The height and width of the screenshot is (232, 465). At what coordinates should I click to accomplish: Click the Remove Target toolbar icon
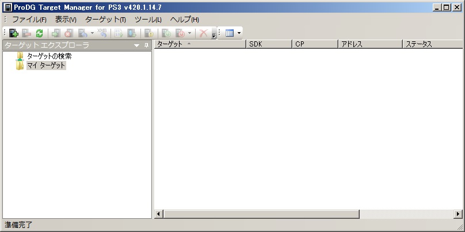(26, 33)
